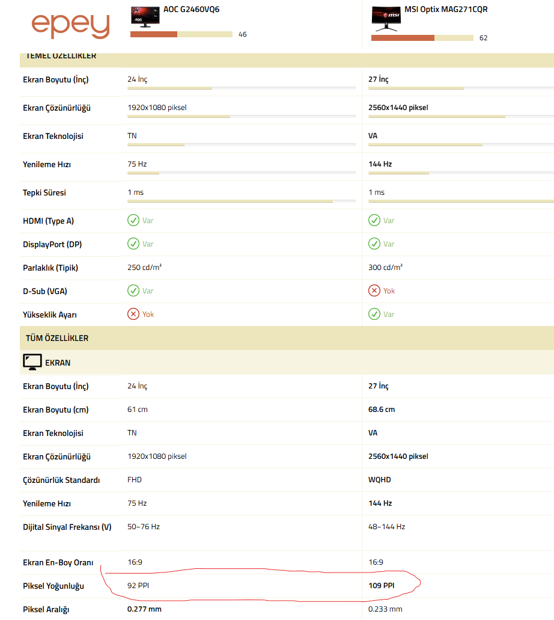Select the Çözünürlük Standardı row label

coord(61,480)
